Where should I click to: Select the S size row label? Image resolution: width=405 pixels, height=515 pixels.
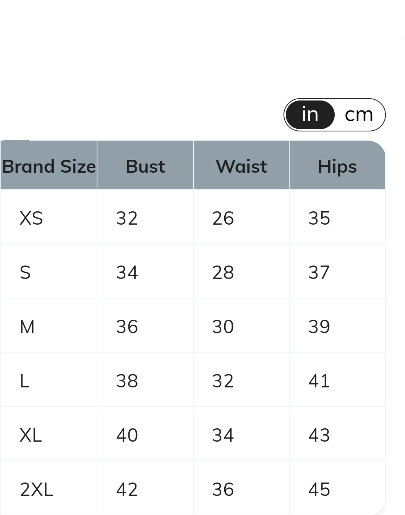25,272
